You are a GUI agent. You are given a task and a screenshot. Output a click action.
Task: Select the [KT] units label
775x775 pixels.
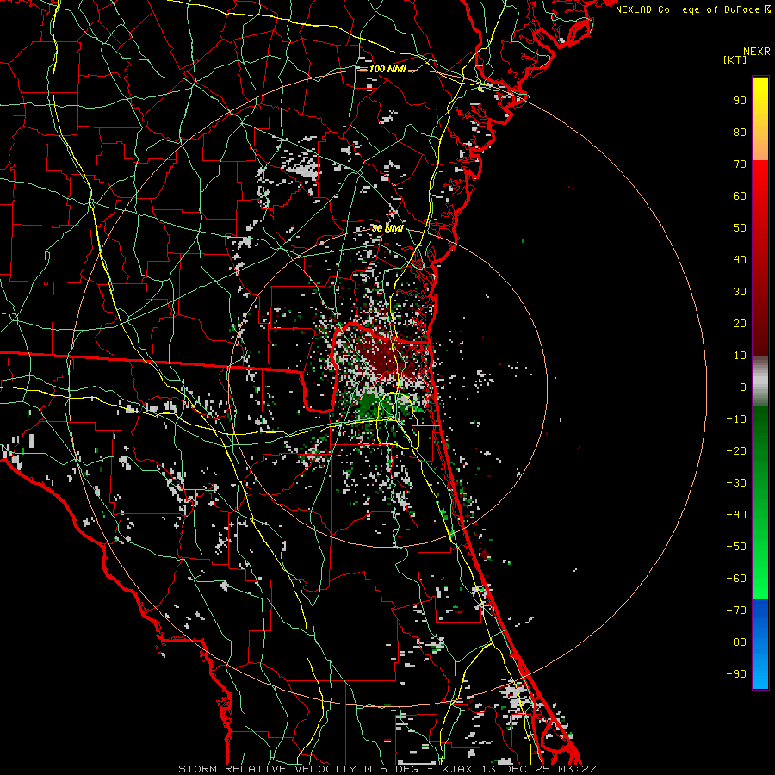click(x=735, y=60)
